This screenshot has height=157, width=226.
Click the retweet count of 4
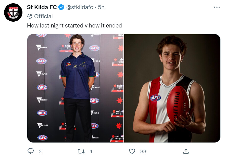91,151
